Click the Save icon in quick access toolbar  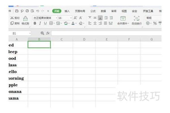[x=17, y=11]
